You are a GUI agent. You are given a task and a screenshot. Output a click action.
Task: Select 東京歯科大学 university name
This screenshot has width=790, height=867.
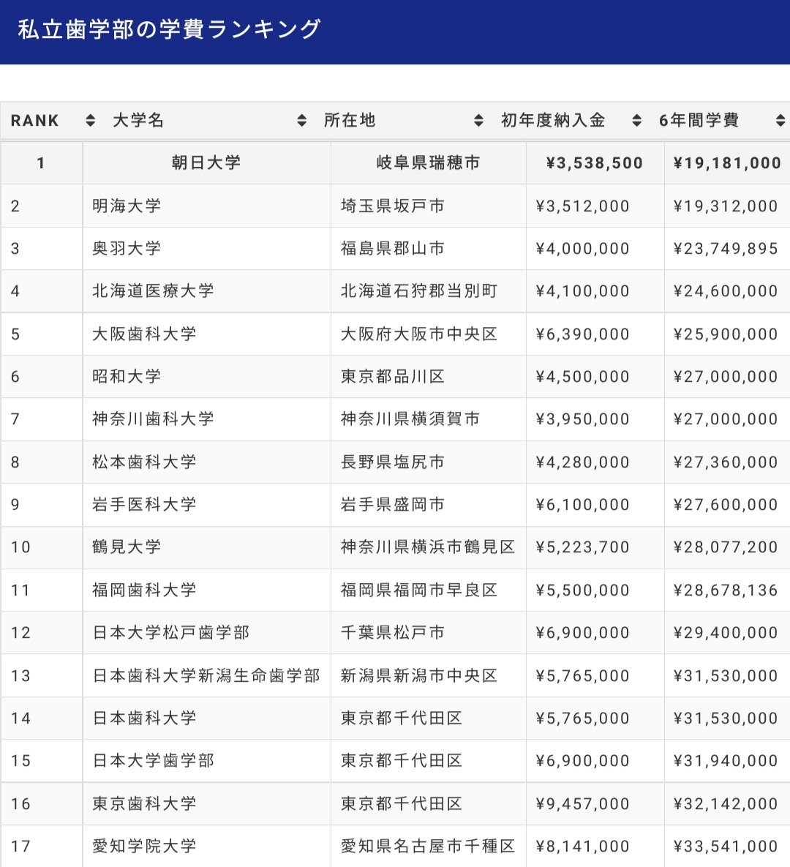[x=144, y=803]
